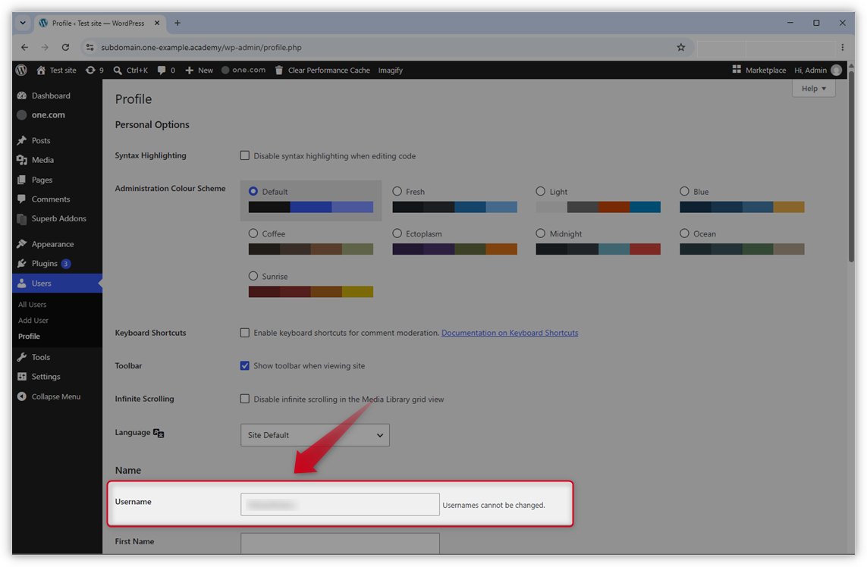Select the Default colour scheme radio
Image resolution: width=867 pixels, height=567 pixels.
(253, 191)
